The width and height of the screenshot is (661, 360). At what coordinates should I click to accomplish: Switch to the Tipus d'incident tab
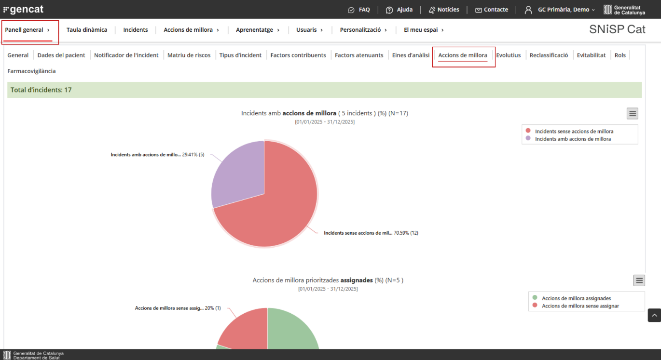[240, 55]
